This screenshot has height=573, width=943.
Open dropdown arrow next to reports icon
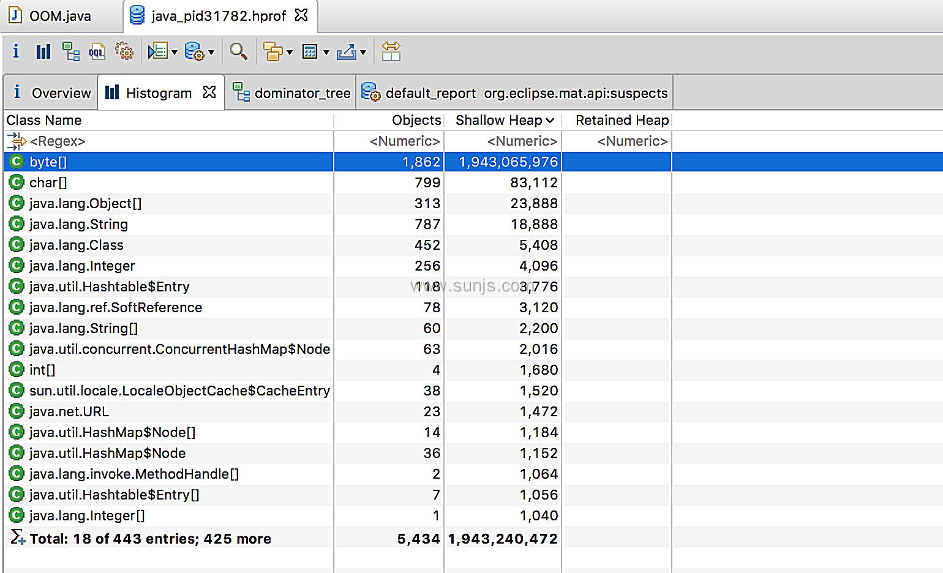pos(175,53)
